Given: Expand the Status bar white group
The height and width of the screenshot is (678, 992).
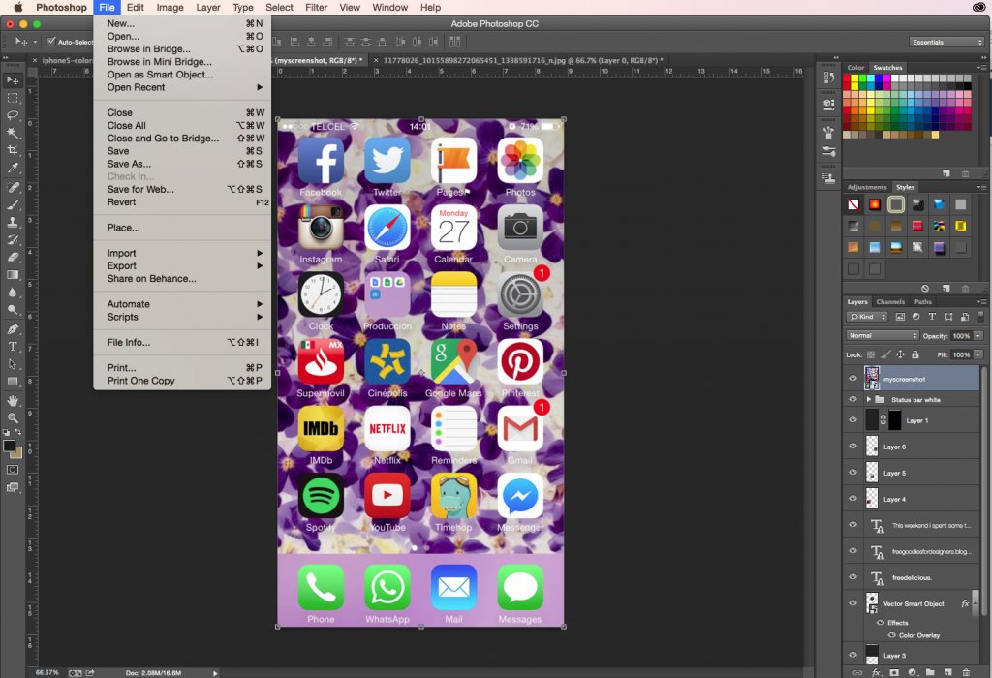Looking at the screenshot, I should (x=869, y=399).
